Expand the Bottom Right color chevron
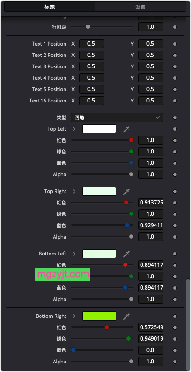191x372 pixels. click(74, 316)
